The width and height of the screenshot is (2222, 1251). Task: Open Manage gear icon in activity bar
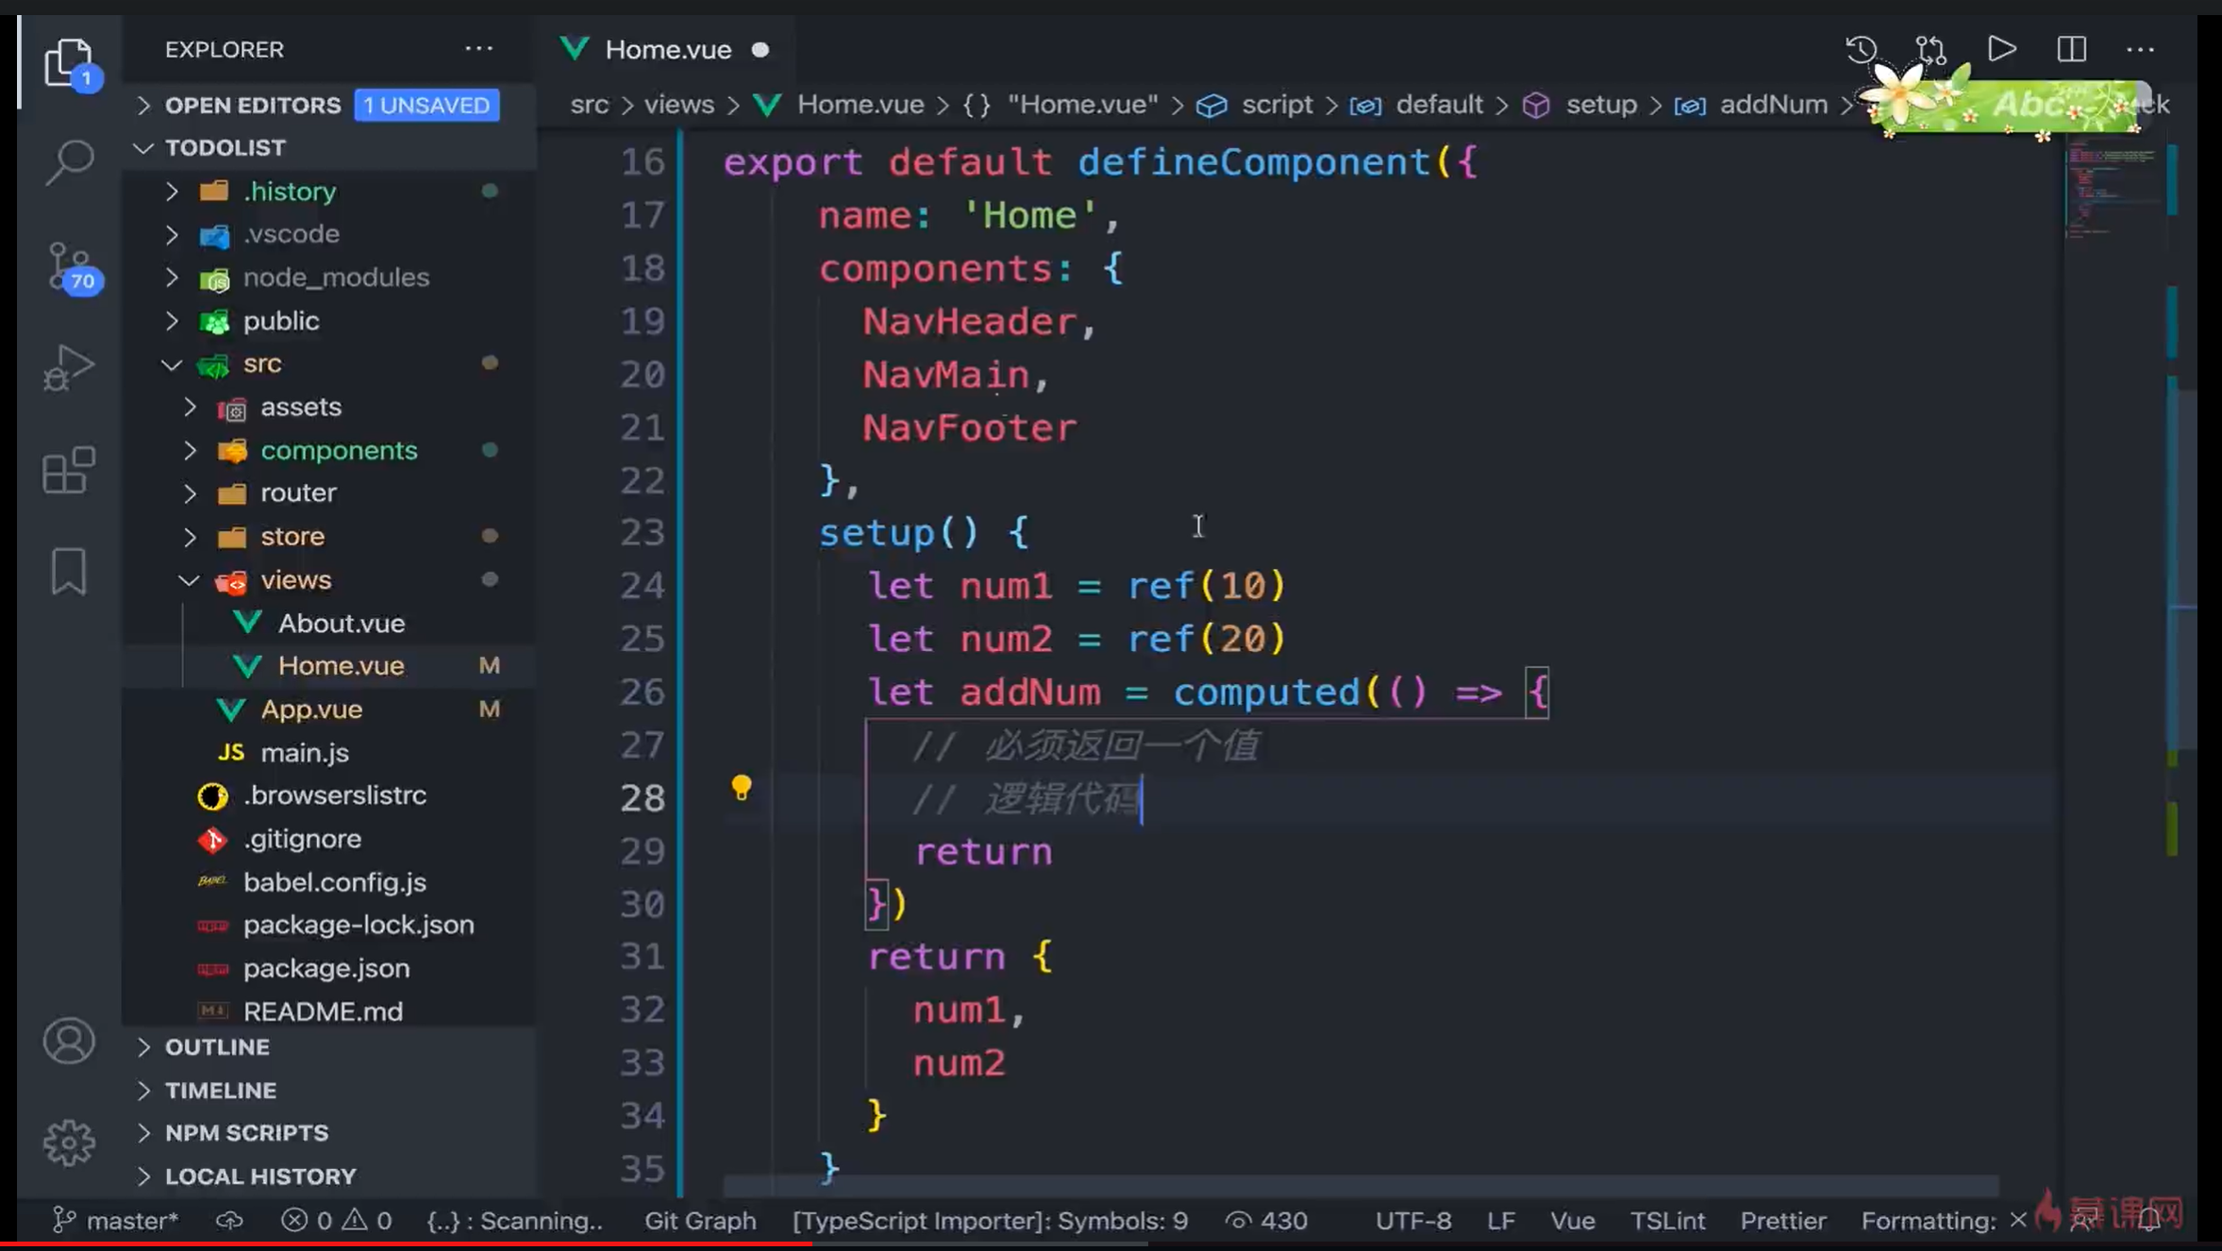point(69,1143)
